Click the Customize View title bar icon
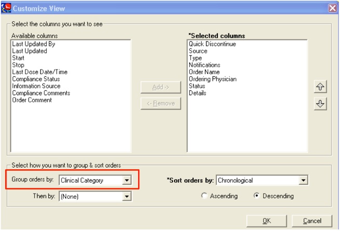 pos(6,7)
